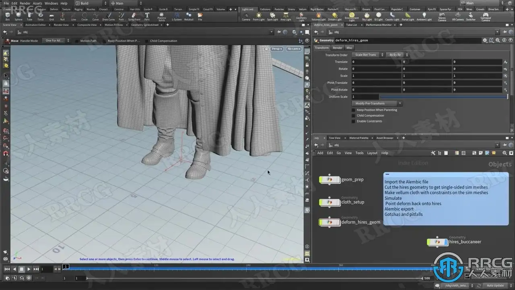
Task: Open the Render menu in menu bar
Action: (x=25, y=3)
